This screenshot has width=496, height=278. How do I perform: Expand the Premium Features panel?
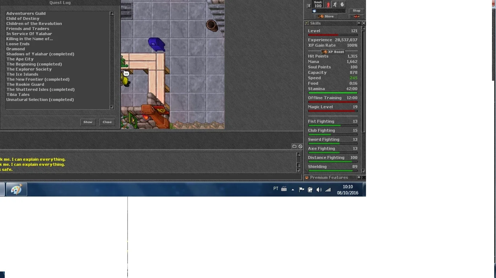point(359,177)
